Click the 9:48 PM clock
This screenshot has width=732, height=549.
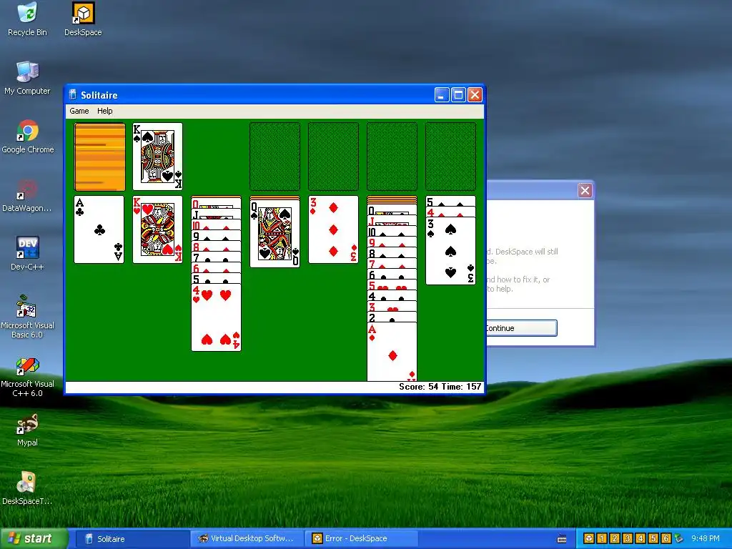tap(706, 539)
